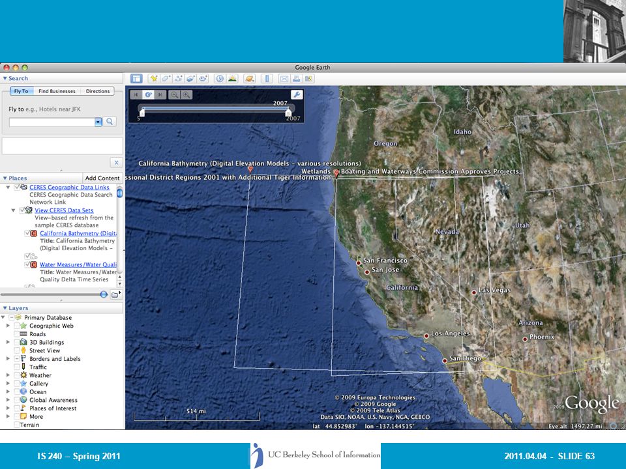Switch to the Directions tab
626x469 pixels.
coord(97,91)
